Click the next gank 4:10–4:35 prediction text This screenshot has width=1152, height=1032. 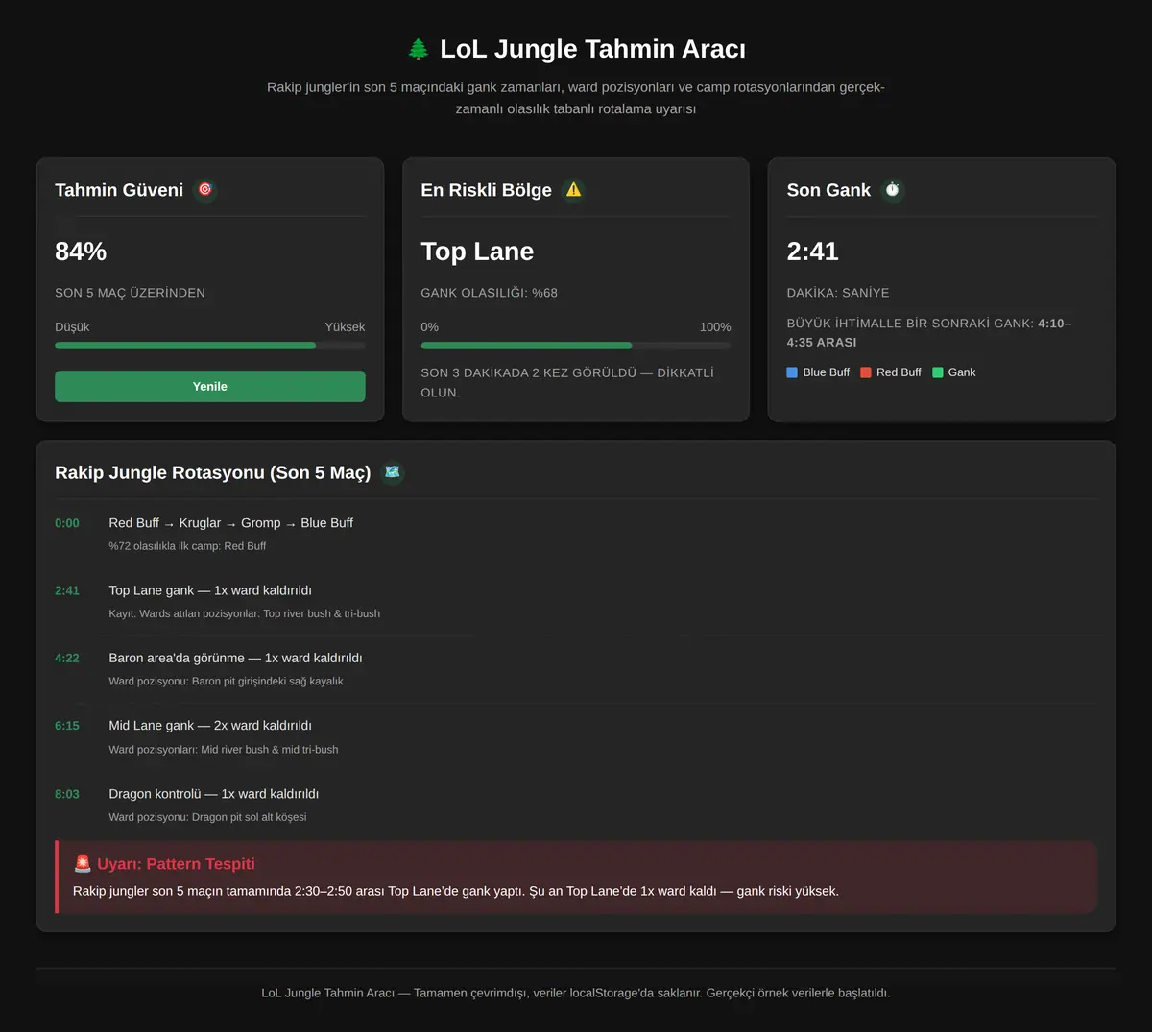(929, 333)
